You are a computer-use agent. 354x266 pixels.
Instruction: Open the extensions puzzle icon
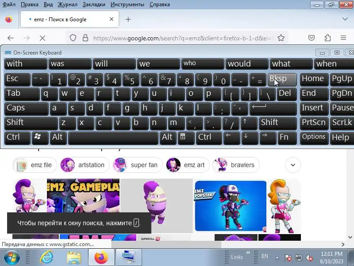(327, 38)
